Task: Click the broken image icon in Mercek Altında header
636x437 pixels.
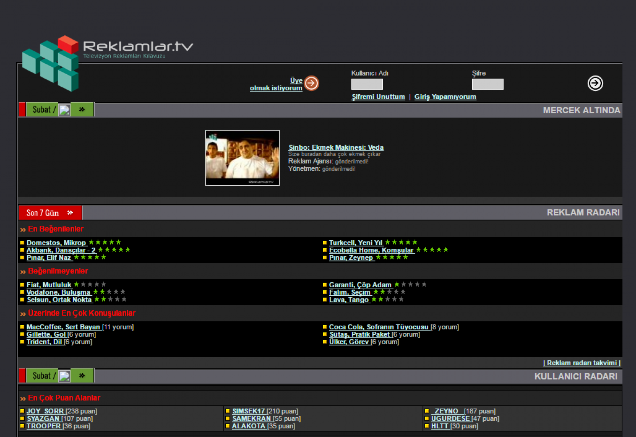Action: [x=64, y=110]
